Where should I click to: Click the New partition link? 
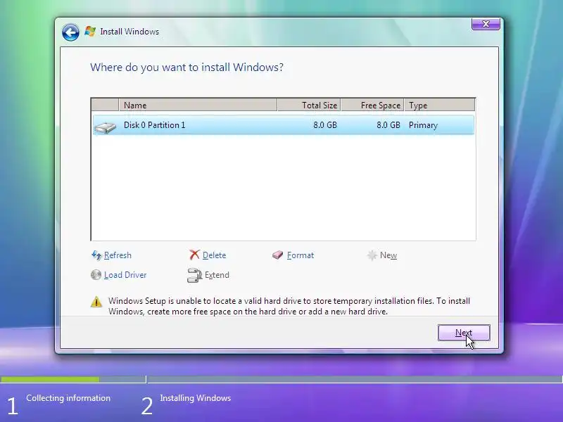(x=388, y=255)
